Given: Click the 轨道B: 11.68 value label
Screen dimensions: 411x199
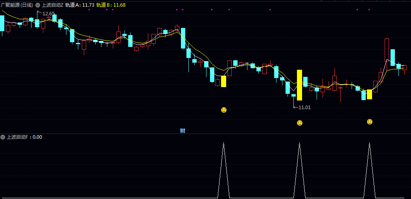Looking at the screenshot, I should click(x=111, y=5).
